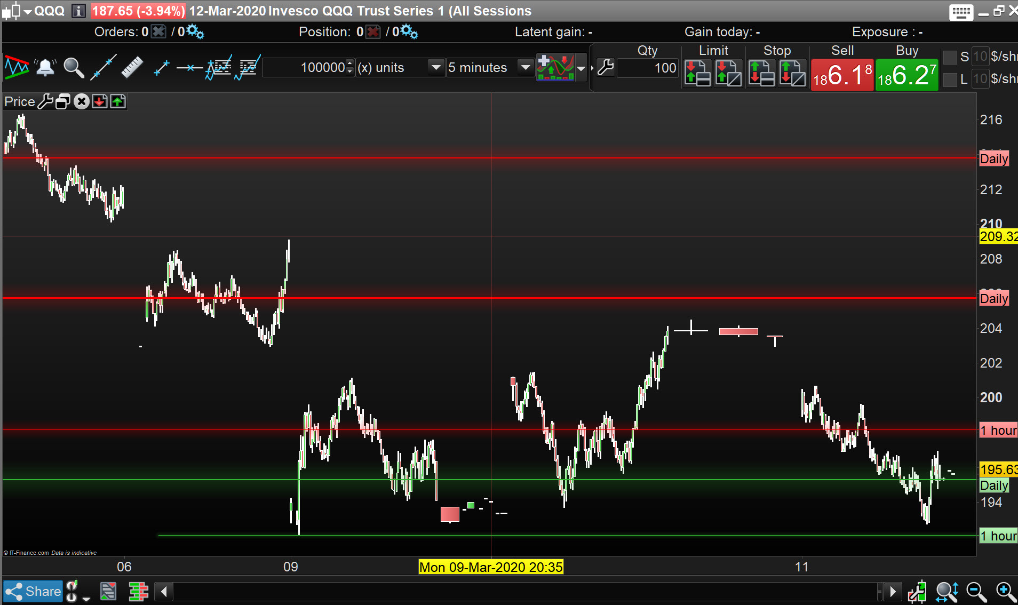Activate the magnifying glass search tool

pyautogui.click(x=74, y=68)
